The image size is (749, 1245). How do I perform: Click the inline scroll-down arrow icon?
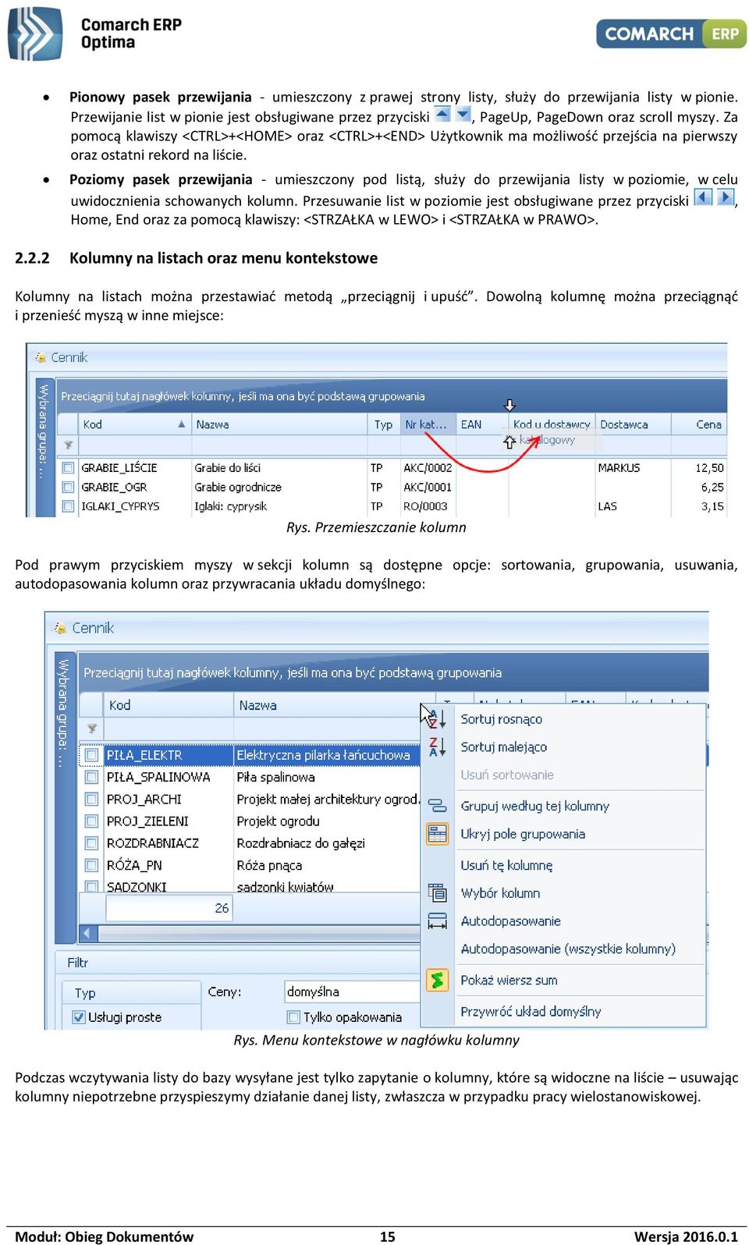click(x=463, y=114)
